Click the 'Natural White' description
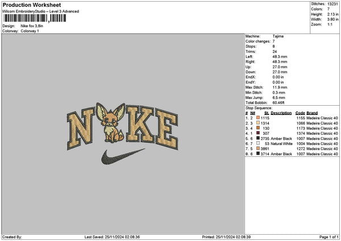Screen dimensions: 341x241 281,144
